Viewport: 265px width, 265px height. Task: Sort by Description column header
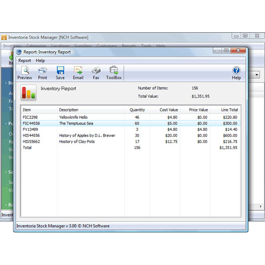[x=91, y=110]
